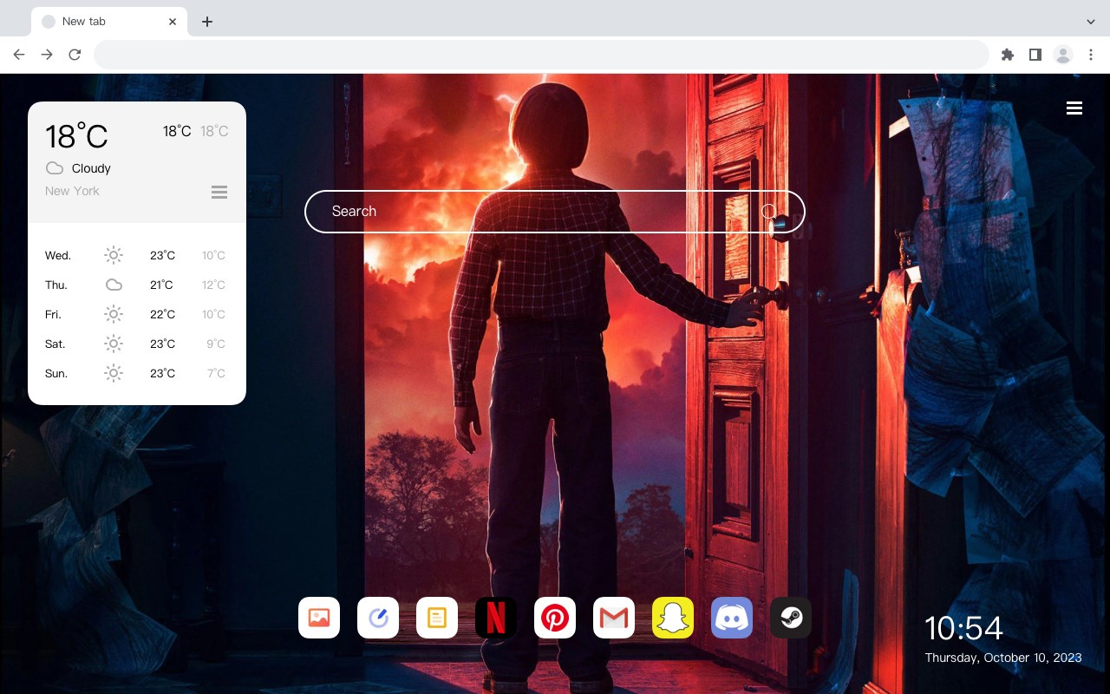Open the yellow notes shortcut

pos(437,618)
